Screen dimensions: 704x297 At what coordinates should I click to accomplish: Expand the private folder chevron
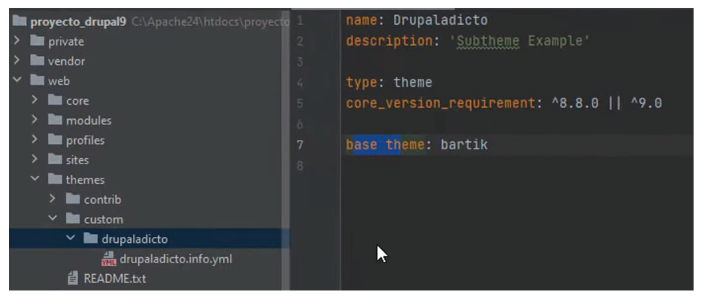point(17,40)
